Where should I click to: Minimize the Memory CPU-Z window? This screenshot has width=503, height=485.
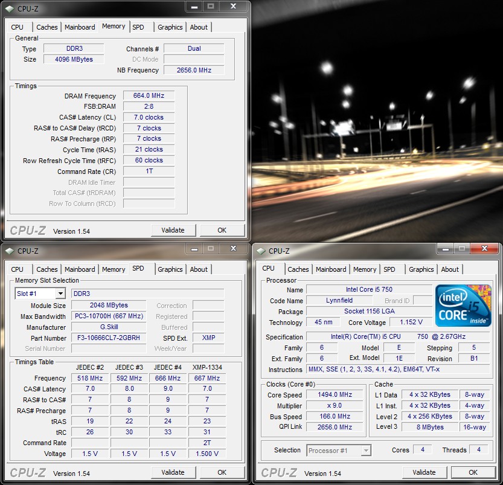(194, 7)
